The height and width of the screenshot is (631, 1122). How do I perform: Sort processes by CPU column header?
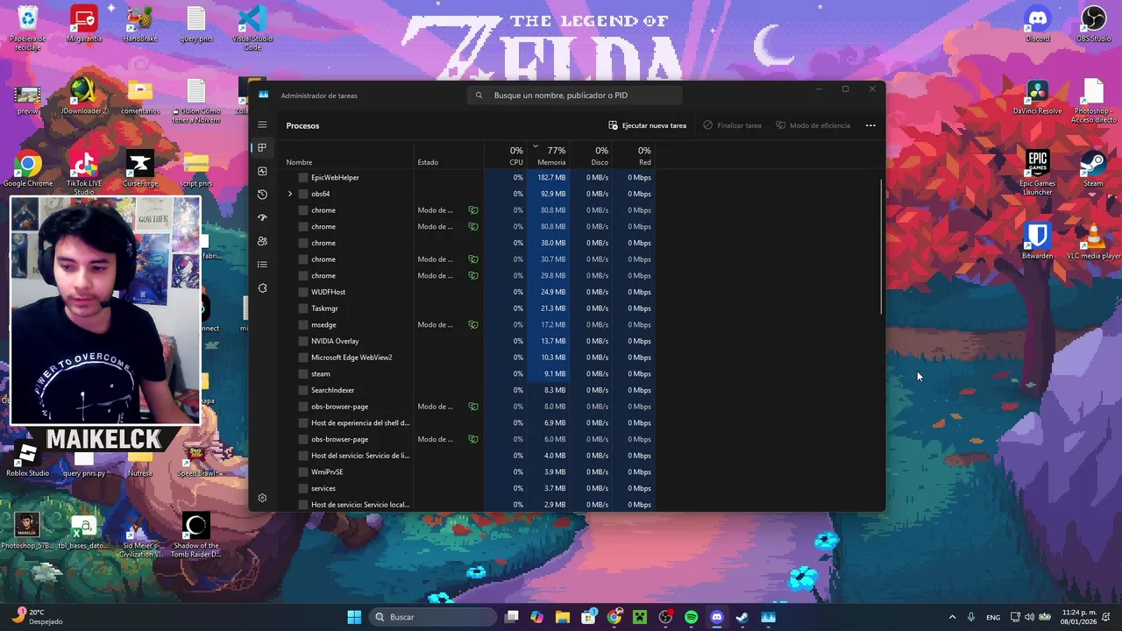pos(506,156)
